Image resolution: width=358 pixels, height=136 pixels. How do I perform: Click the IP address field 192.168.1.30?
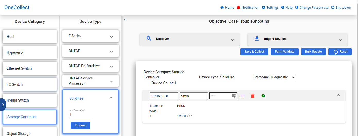(164, 96)
